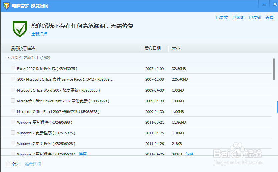
Task: Select the 1.10MB size cell
Action: click(x=178, y=133)
